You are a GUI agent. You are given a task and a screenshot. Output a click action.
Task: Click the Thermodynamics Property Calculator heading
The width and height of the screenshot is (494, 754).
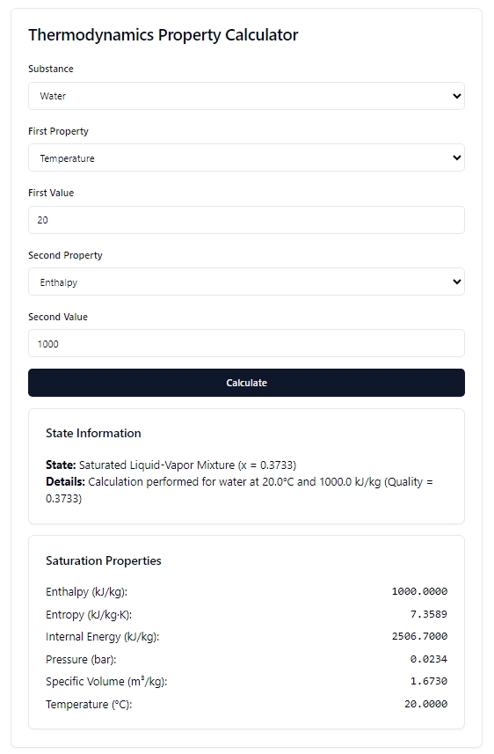163,35
